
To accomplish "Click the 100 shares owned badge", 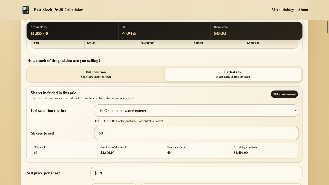I will tap(284, 94).
